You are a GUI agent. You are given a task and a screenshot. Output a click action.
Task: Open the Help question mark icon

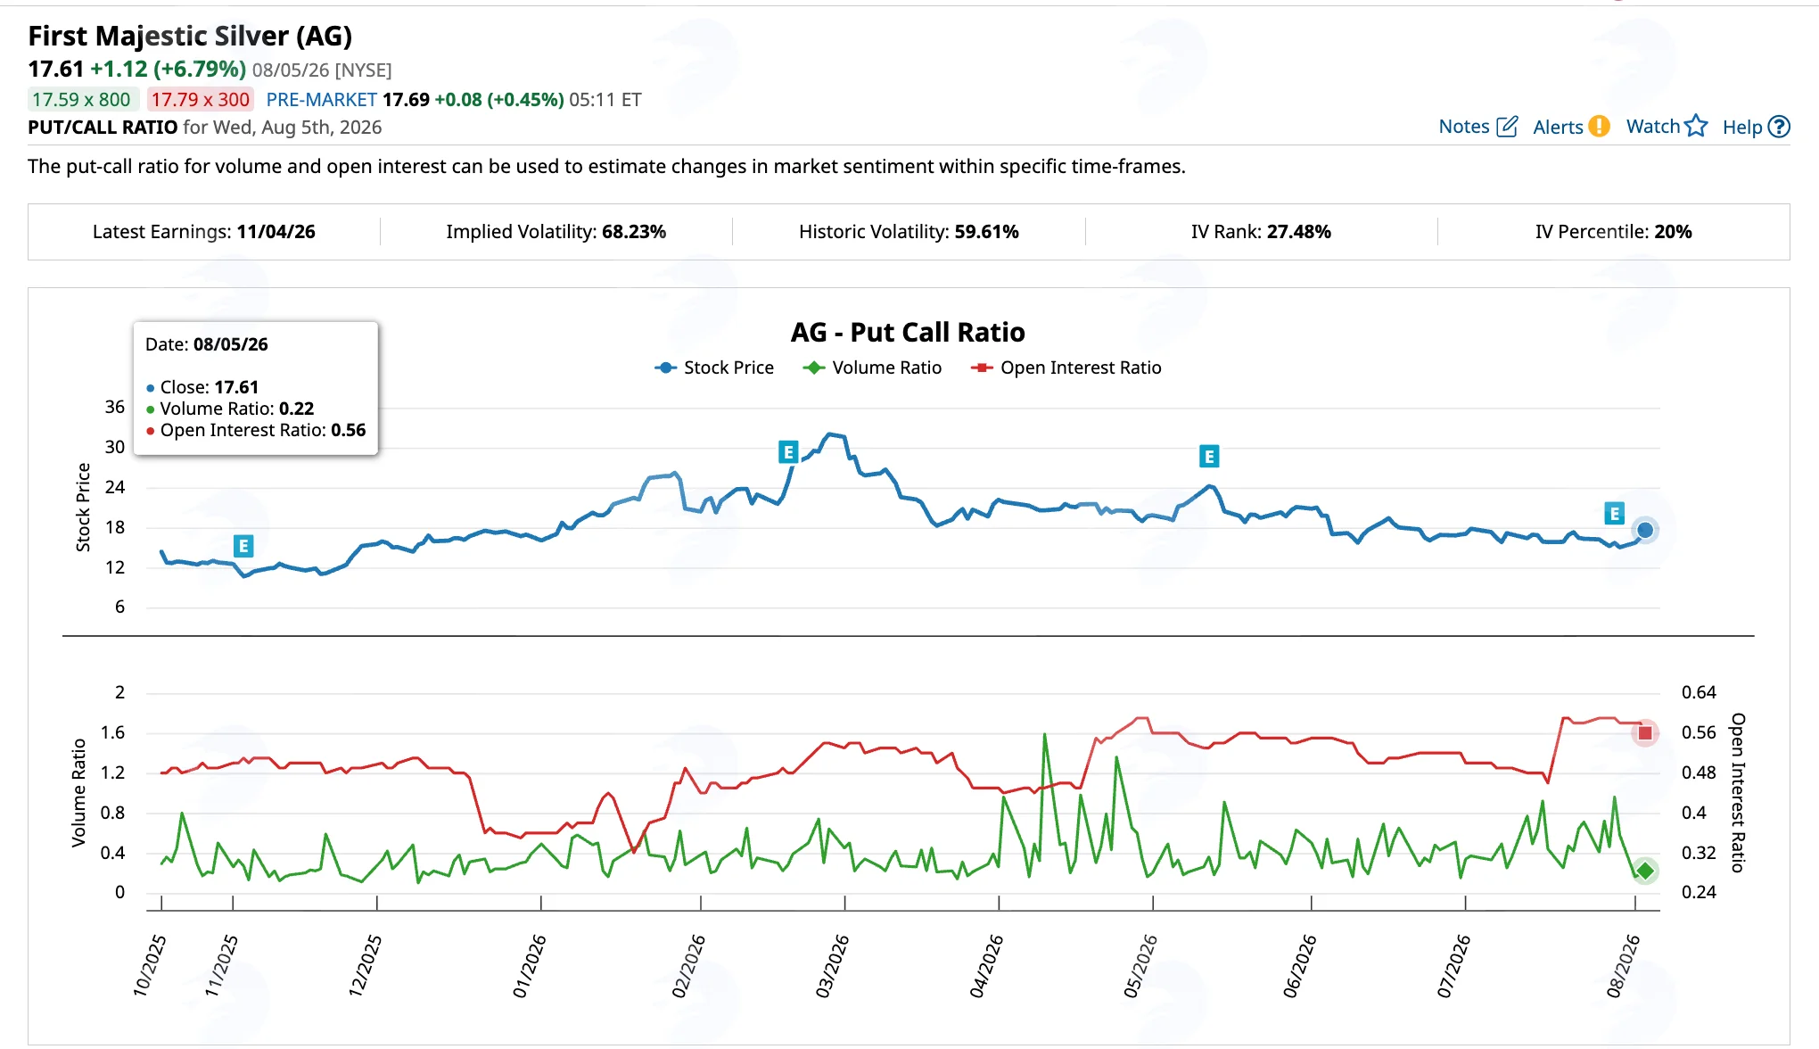coord(1779,127)
